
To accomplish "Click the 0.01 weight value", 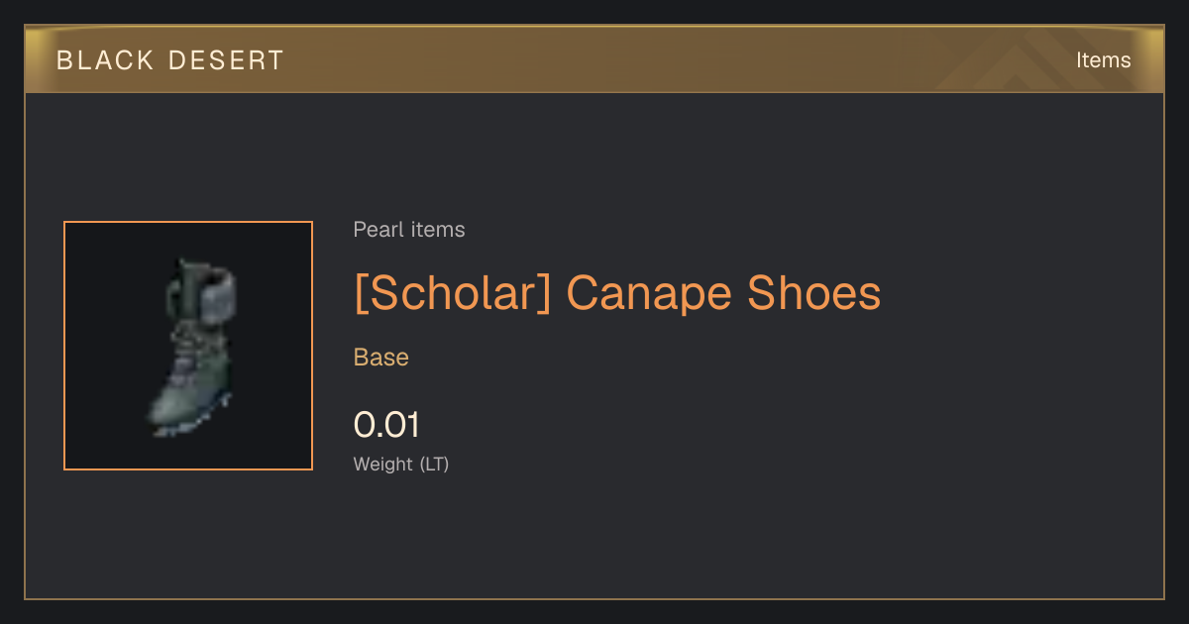I will pyautogui.click(x=386, y=425).
